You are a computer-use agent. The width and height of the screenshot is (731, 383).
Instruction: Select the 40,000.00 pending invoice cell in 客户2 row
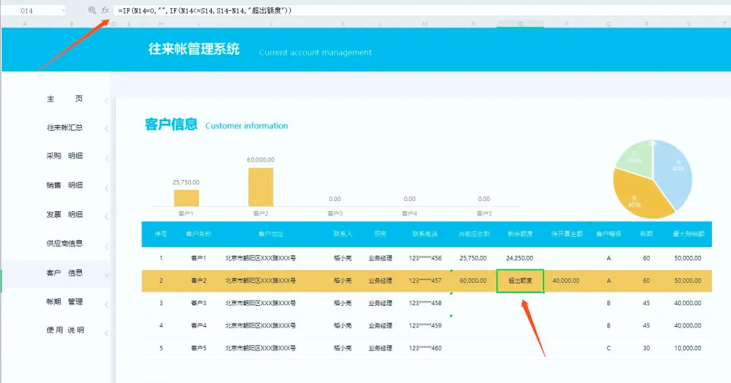pyautogui.click(x=566, y=281)
